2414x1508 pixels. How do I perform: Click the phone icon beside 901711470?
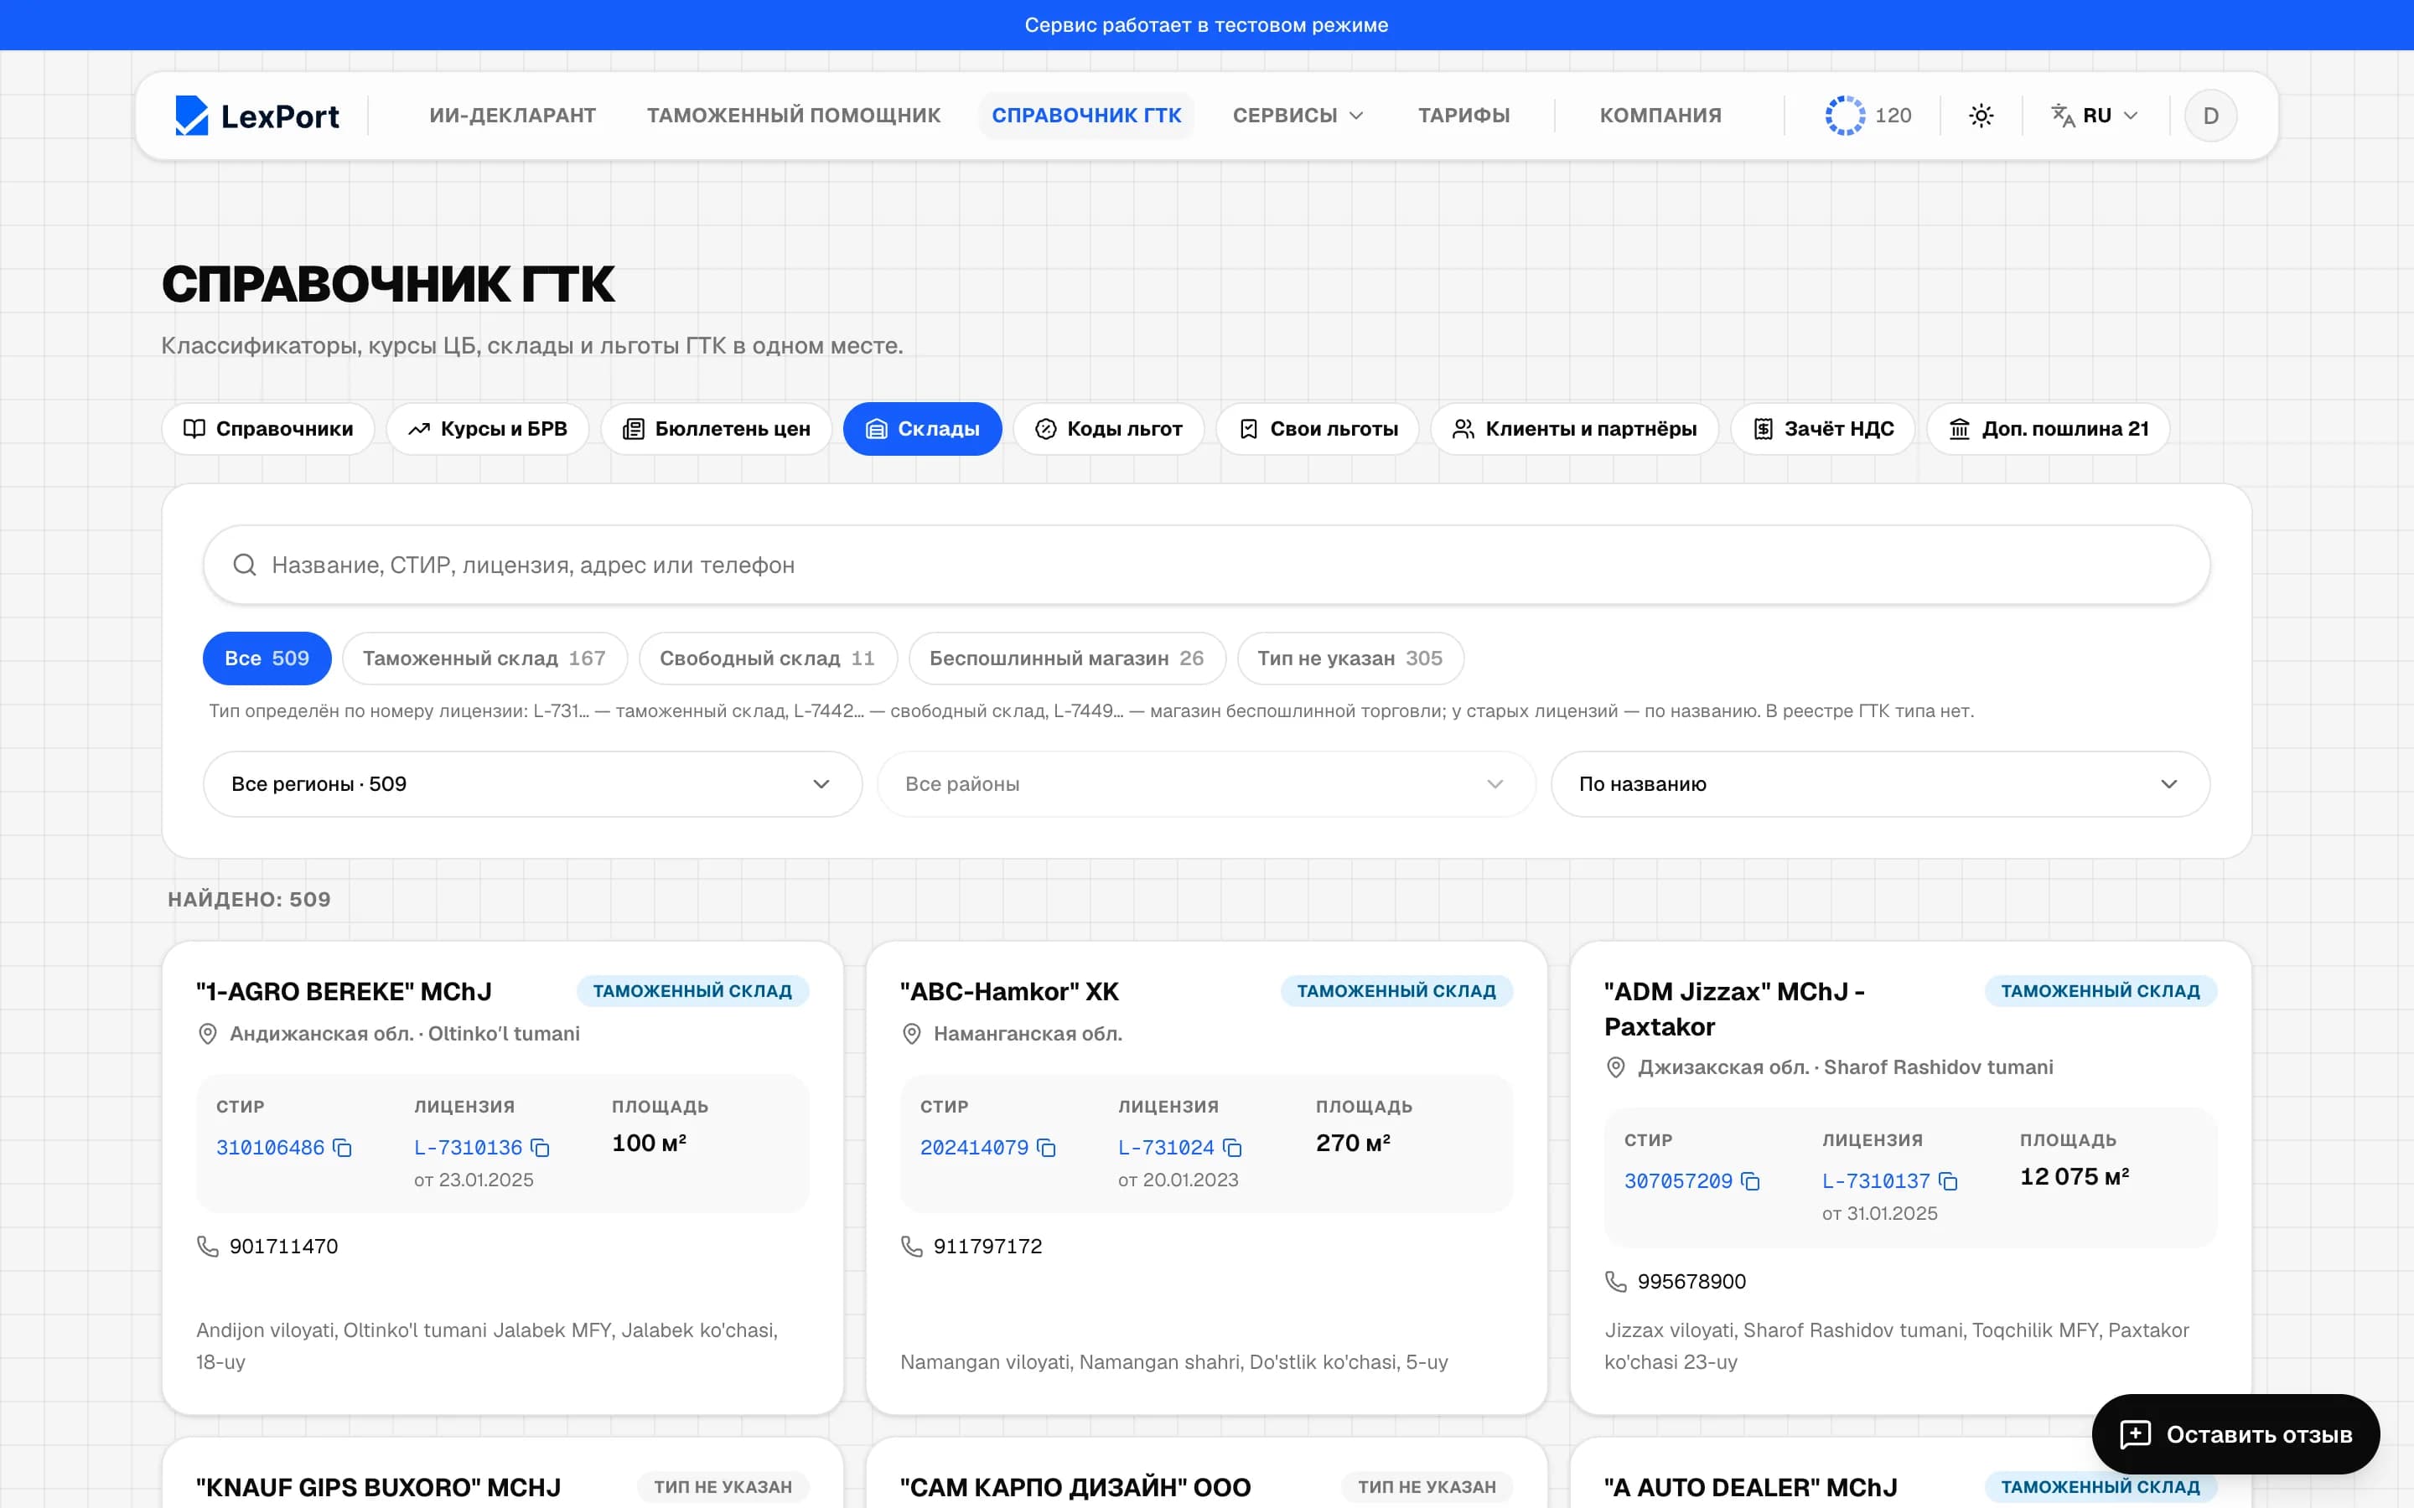click(x=208, y=1247)
